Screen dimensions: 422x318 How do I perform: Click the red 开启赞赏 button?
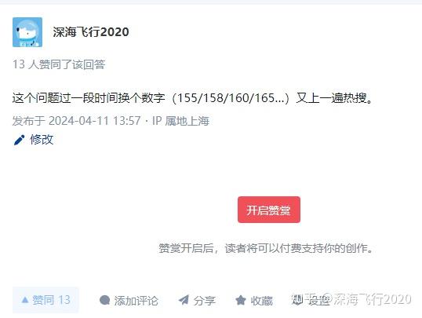click(269, 210)
